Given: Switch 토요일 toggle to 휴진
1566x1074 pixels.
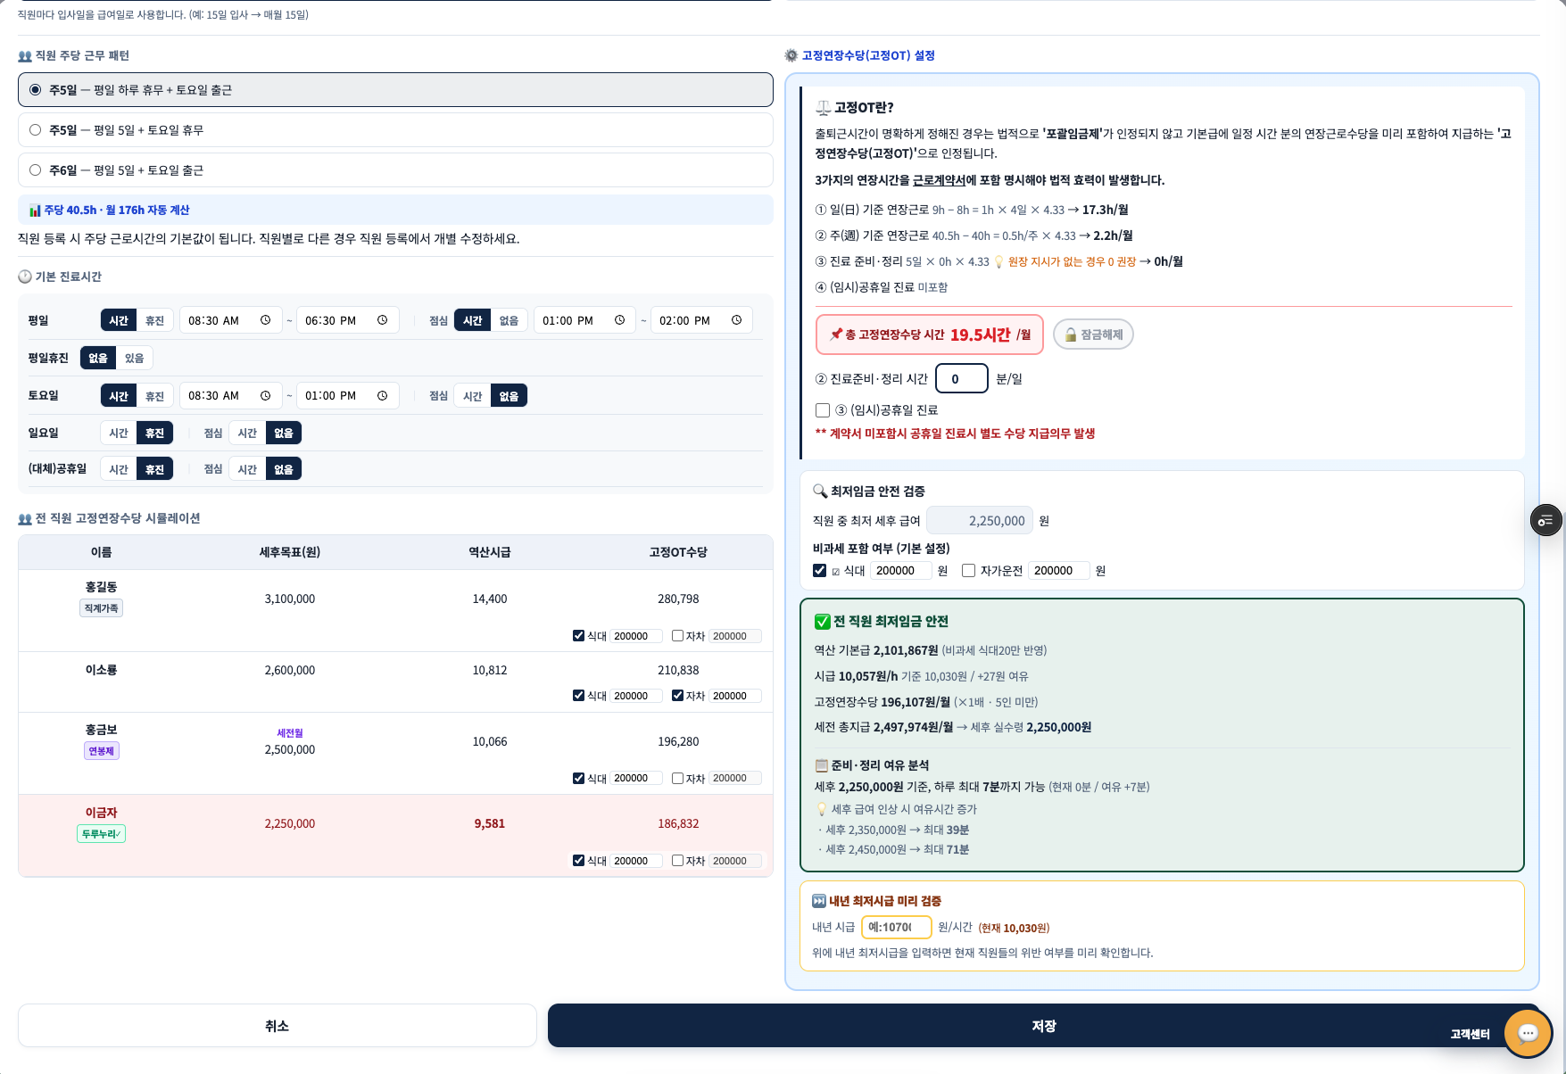Looking at the screenshot, I should point(154,396).
